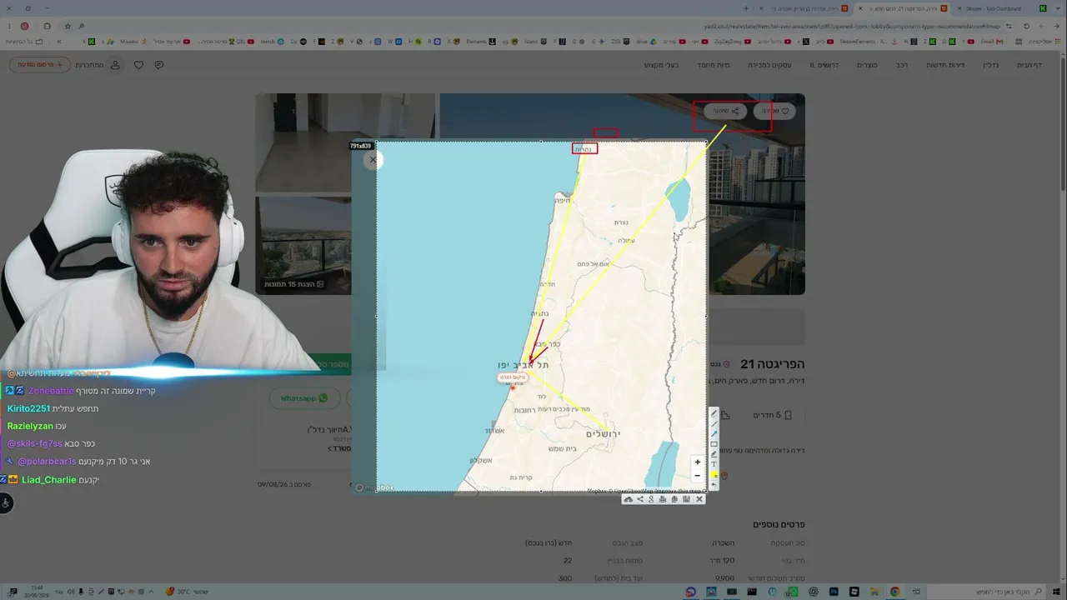The width and height of the screenshot is (1067, 600).
Task: Select the line drawing tool
Action: point(714,424)
